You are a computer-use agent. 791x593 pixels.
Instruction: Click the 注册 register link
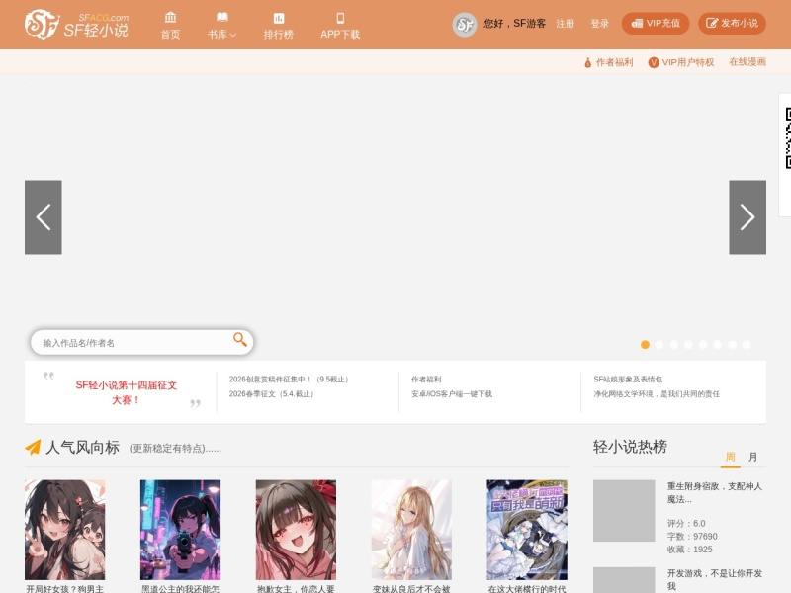coord(565,24)
